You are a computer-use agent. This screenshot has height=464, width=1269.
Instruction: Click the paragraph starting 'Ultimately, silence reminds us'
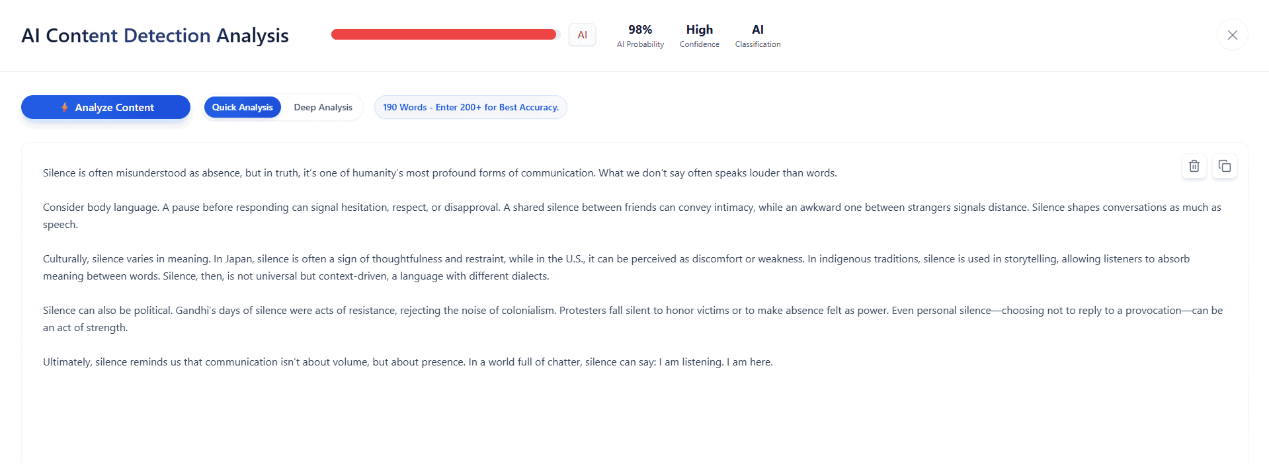[408, 362]
